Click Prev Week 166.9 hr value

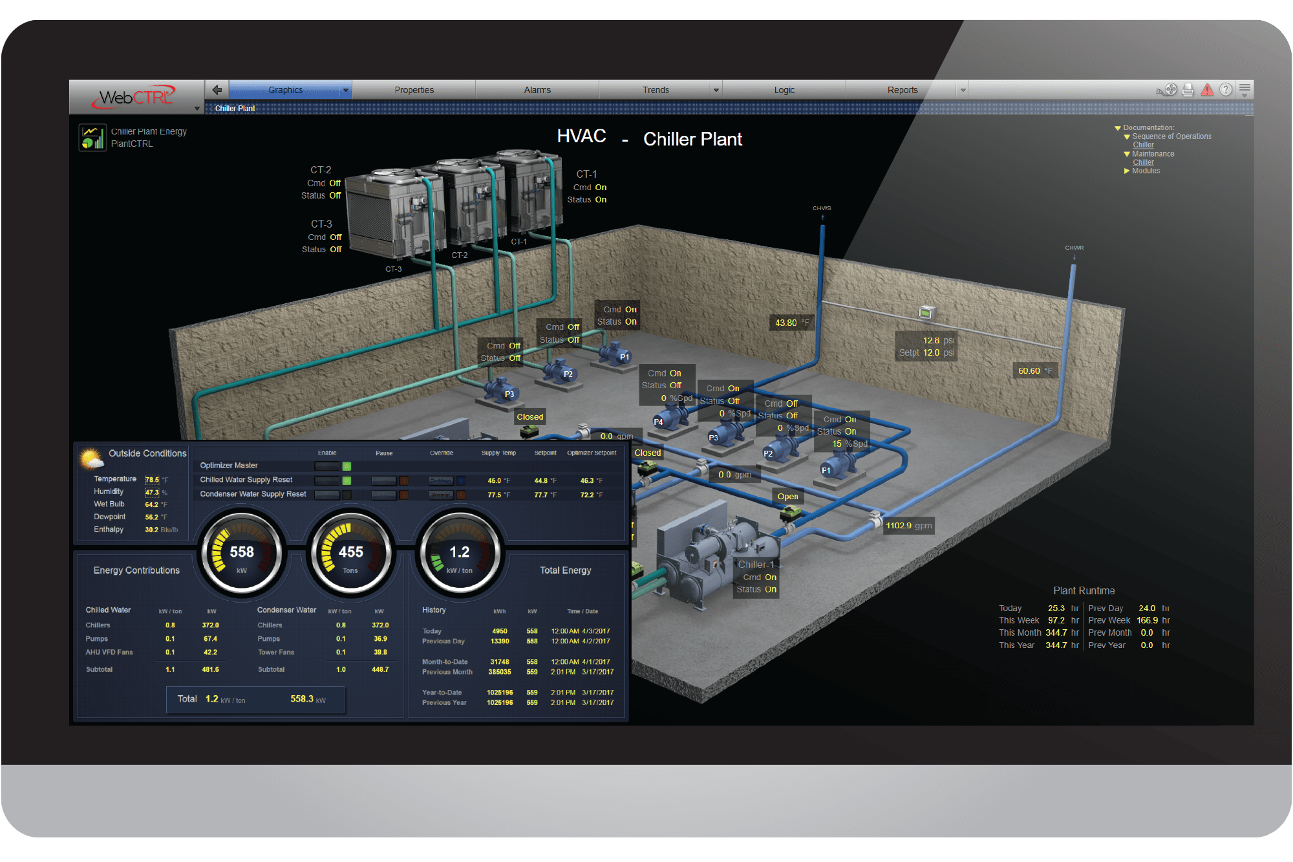point(1147,621)
